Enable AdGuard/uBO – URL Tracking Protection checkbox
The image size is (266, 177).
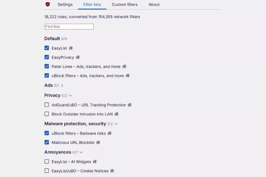pyautogui.click(x=47, y=105)
